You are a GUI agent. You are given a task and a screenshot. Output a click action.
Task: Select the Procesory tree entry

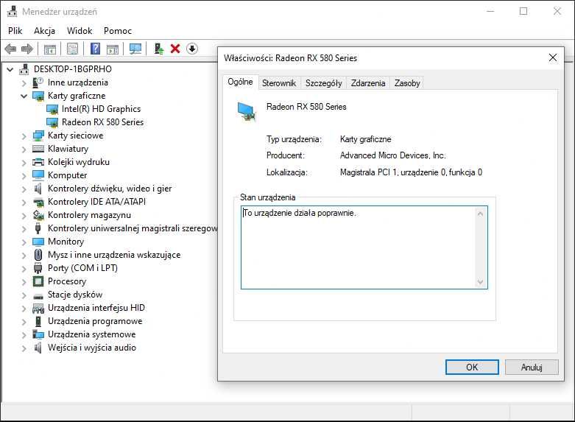67,281
